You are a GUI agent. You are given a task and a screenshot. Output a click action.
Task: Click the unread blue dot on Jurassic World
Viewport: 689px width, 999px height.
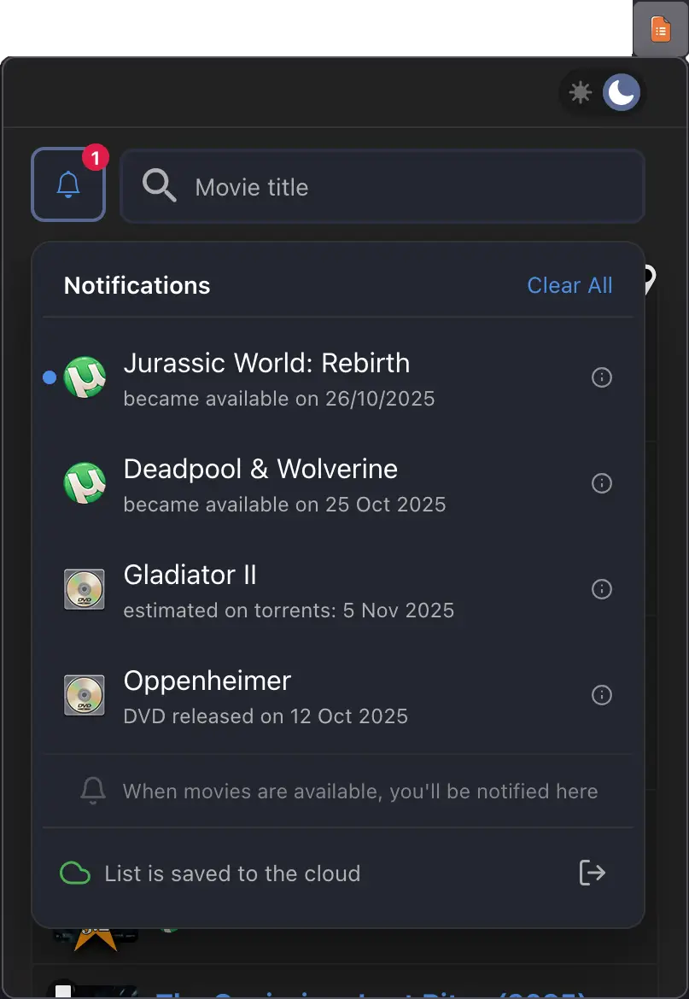tap(49, 377)
